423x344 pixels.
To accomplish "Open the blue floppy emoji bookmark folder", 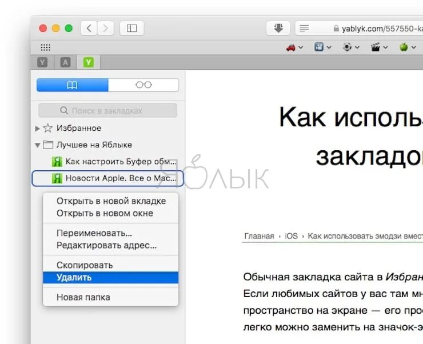I will tap(322, 47).
